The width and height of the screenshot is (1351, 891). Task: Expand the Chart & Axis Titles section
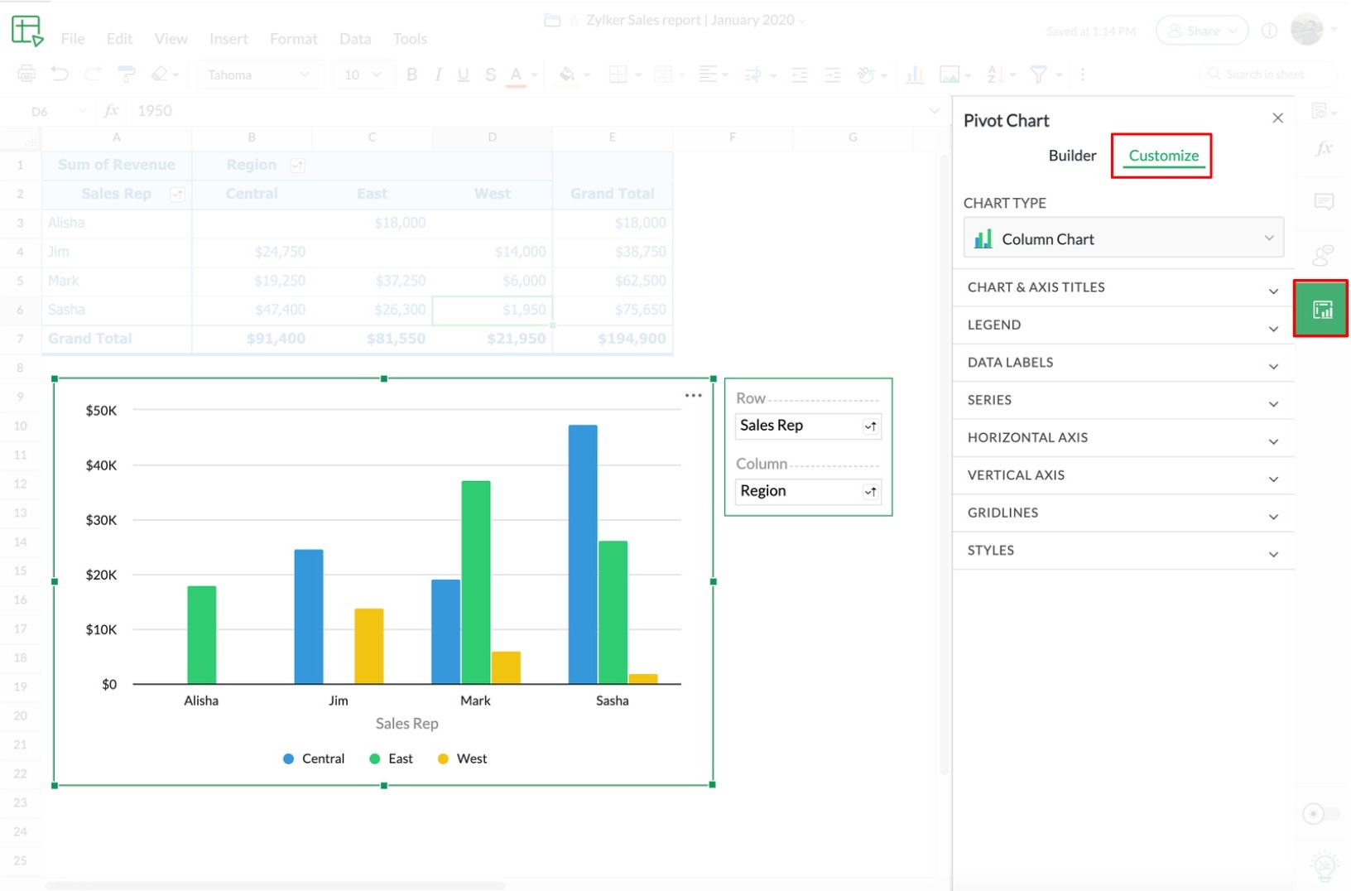tap(1123, 287)
